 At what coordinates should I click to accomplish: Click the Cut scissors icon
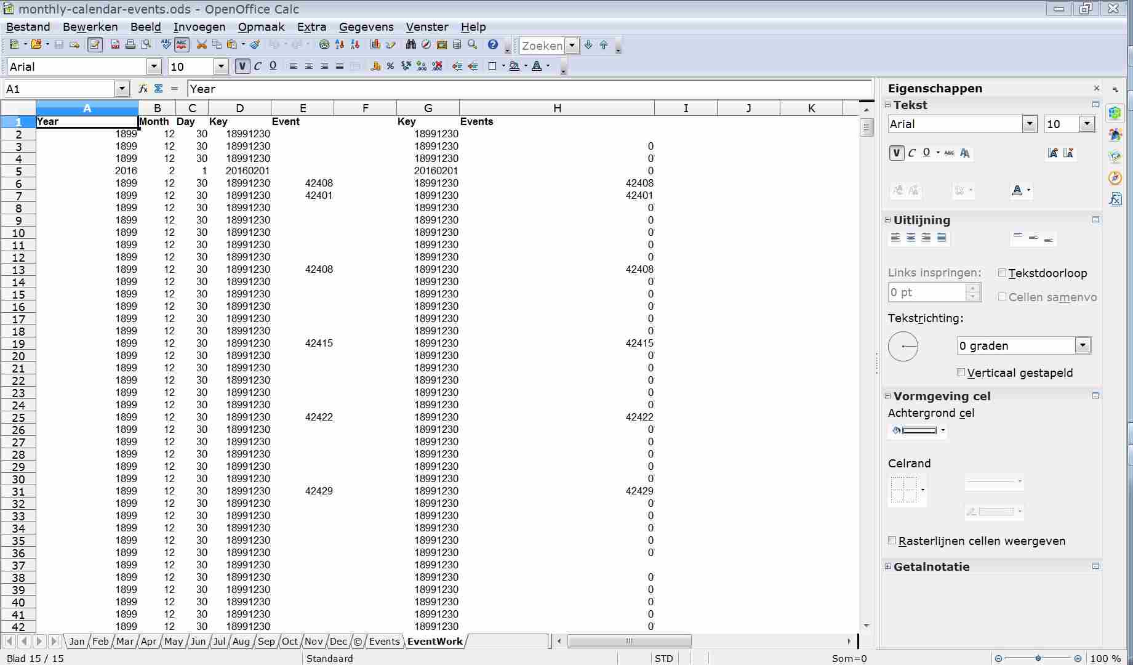click(201, 45)
